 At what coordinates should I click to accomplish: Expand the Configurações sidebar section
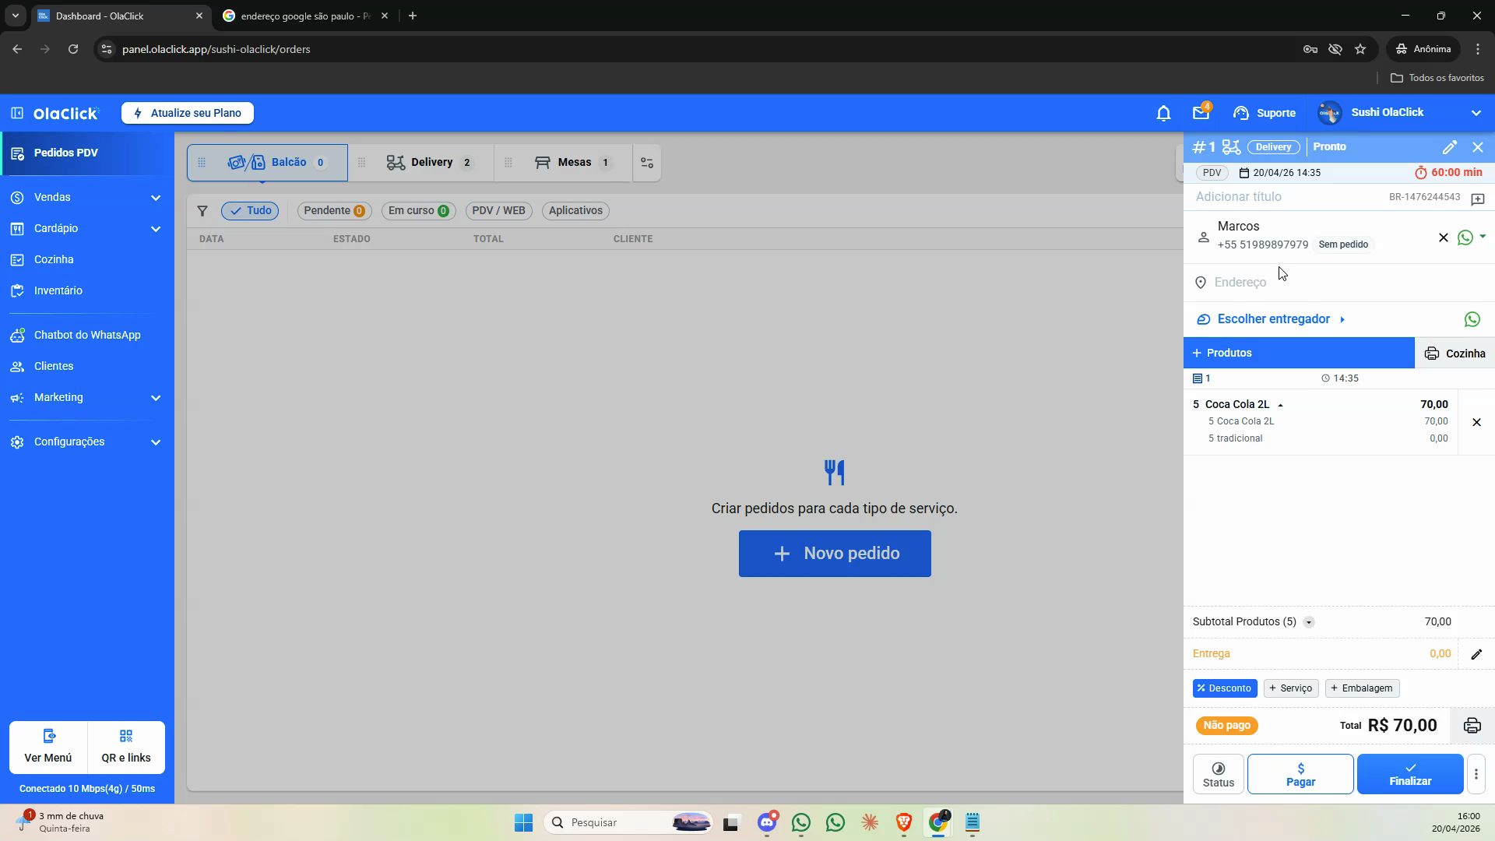[x=86, y=442]
